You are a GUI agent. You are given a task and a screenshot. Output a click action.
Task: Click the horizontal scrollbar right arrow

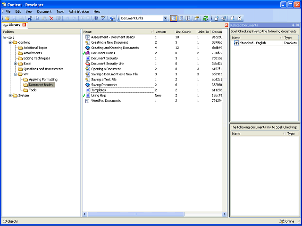pyautogui.click(x=225, y=214)
